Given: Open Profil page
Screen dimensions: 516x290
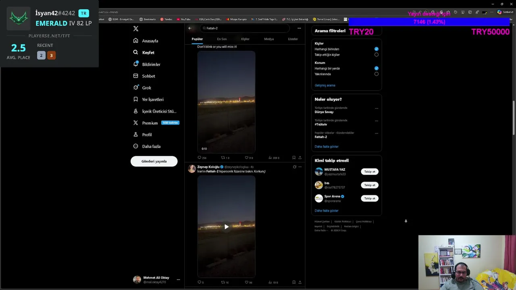Looking at the screenshot, I should (x=142, y=135).
